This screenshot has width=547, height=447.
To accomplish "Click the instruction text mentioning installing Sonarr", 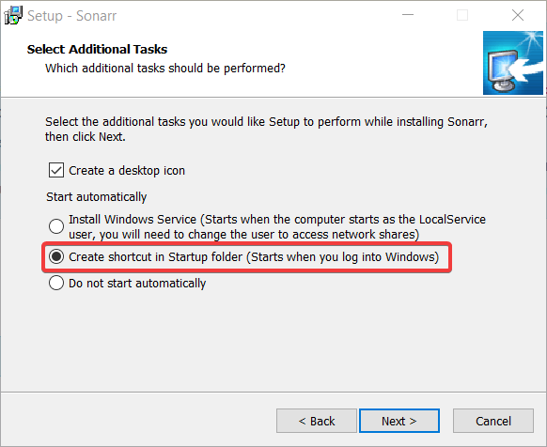I will [x=266, y=129].
